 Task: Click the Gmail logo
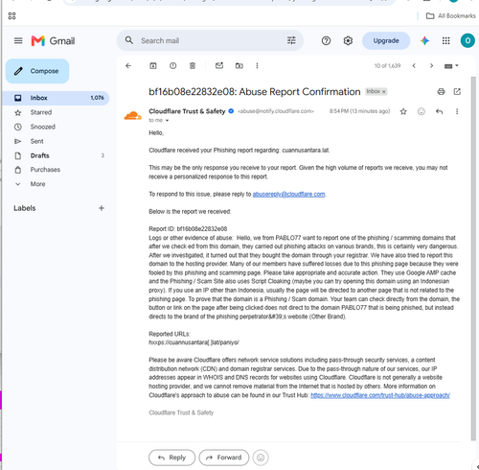pyautogui.click(x=53, y=40)
